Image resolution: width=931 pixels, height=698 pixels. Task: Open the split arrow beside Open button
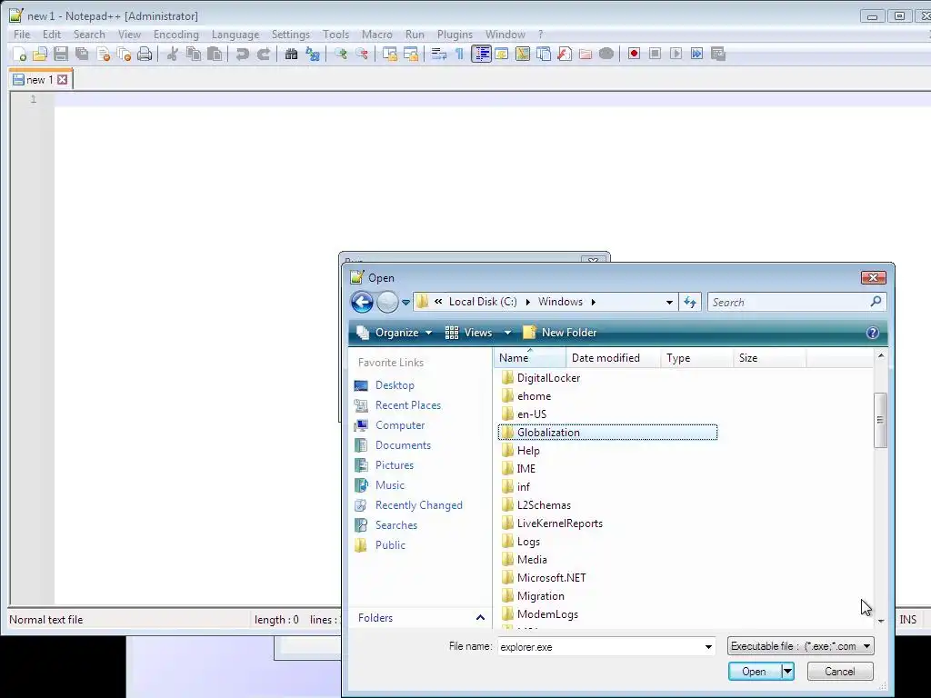coord(787,672)
